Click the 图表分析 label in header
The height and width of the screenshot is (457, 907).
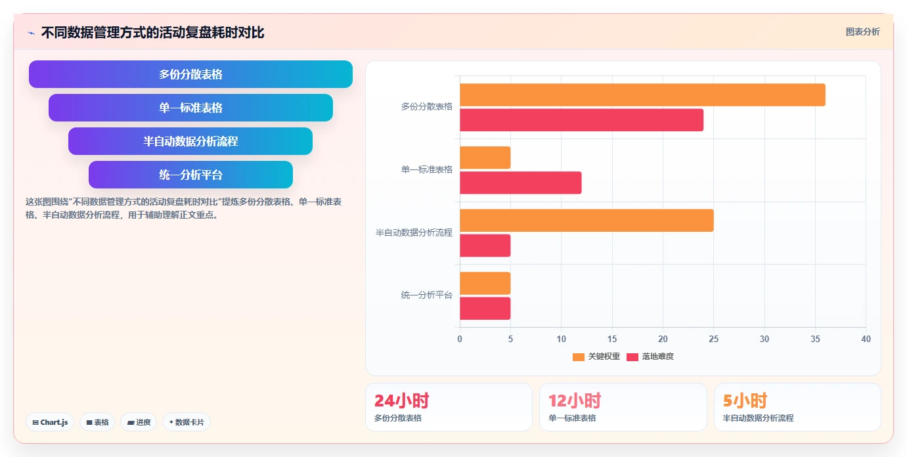pyautogui.click(x=862, y=32)
